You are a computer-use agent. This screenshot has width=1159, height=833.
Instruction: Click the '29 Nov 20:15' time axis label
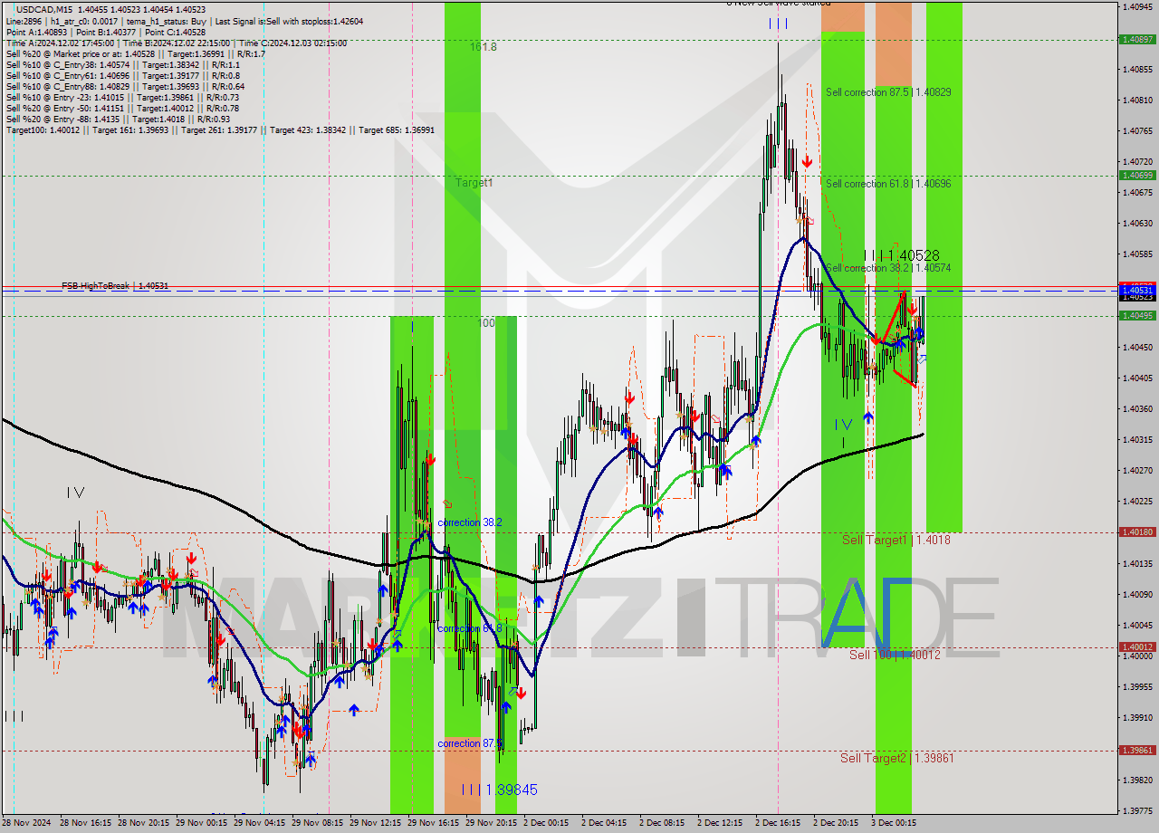coord(493,823)
